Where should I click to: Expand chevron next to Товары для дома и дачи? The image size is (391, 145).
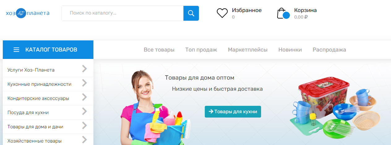(84, 126)
